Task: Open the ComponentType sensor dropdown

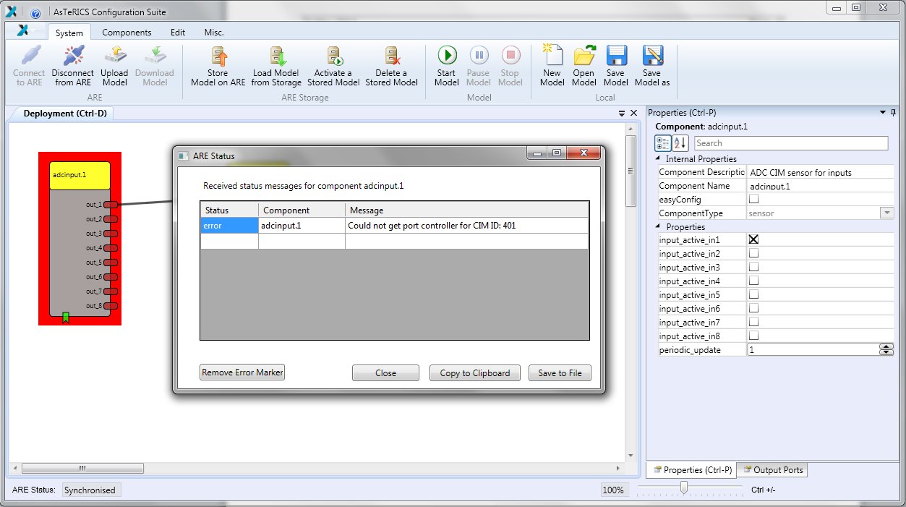Action: click(x=886, y=213)
